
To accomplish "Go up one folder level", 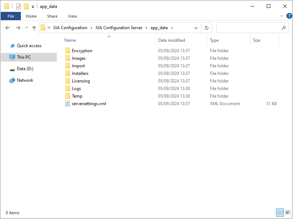I will coord(34,28).
